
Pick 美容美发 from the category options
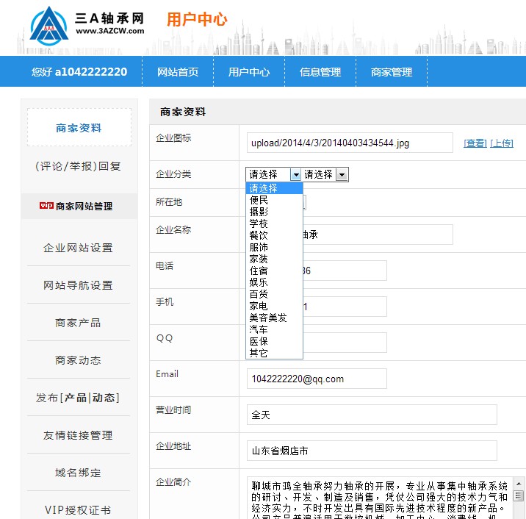[x=268, y=318]
